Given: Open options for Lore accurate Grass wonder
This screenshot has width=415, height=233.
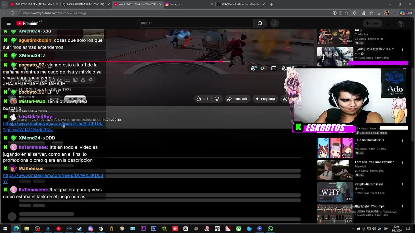Looking at the screenshot, I should click(x=402, y=162).
